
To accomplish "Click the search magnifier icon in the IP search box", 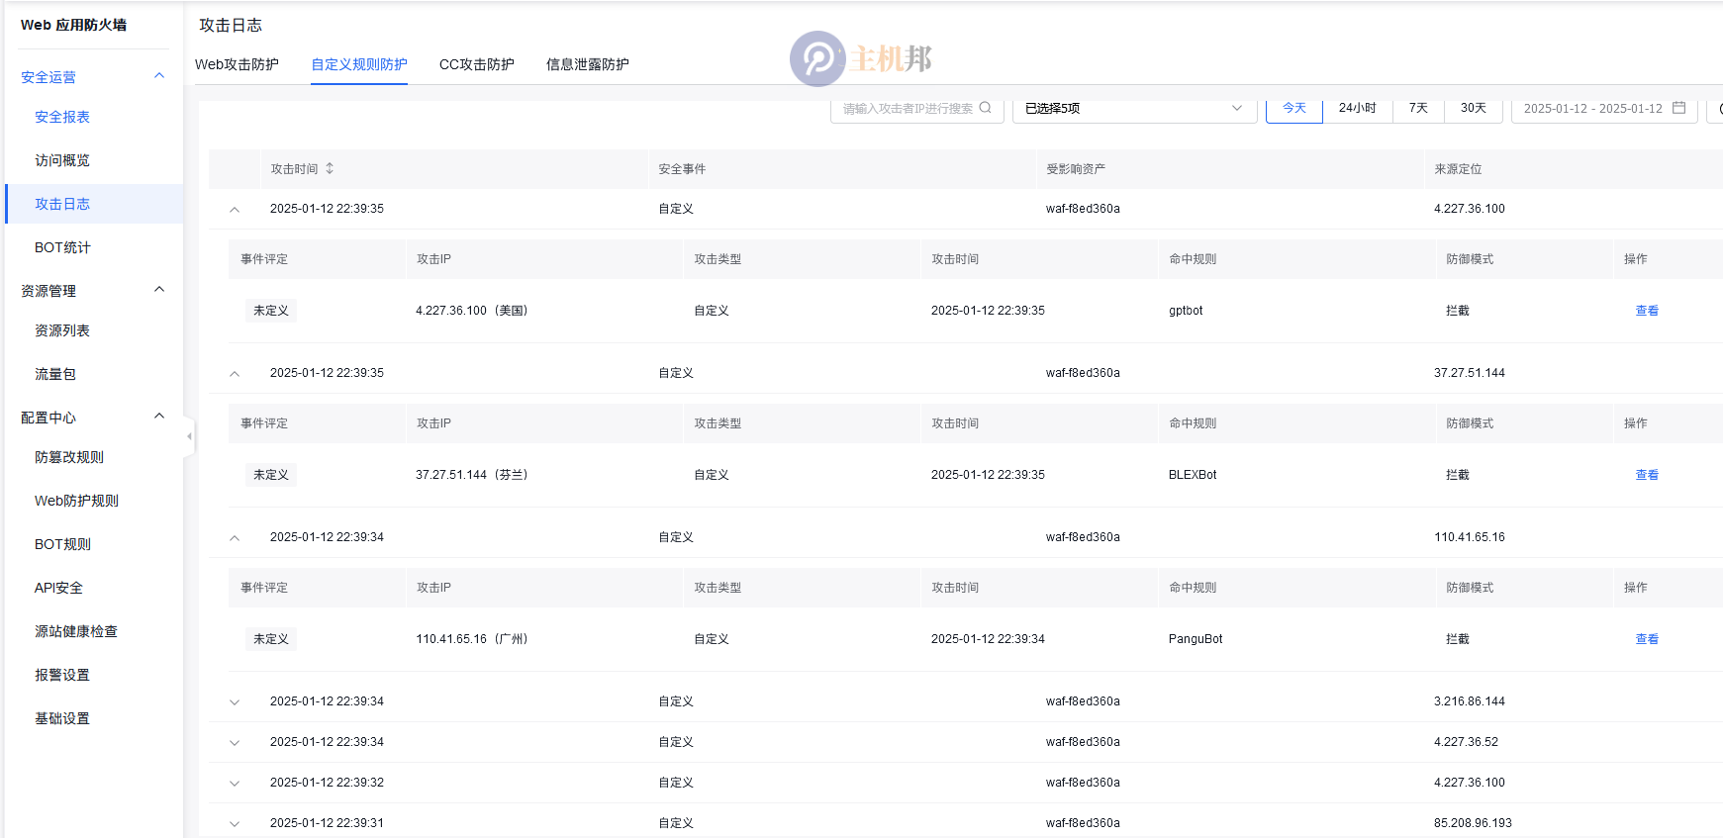I will (985, 108).
